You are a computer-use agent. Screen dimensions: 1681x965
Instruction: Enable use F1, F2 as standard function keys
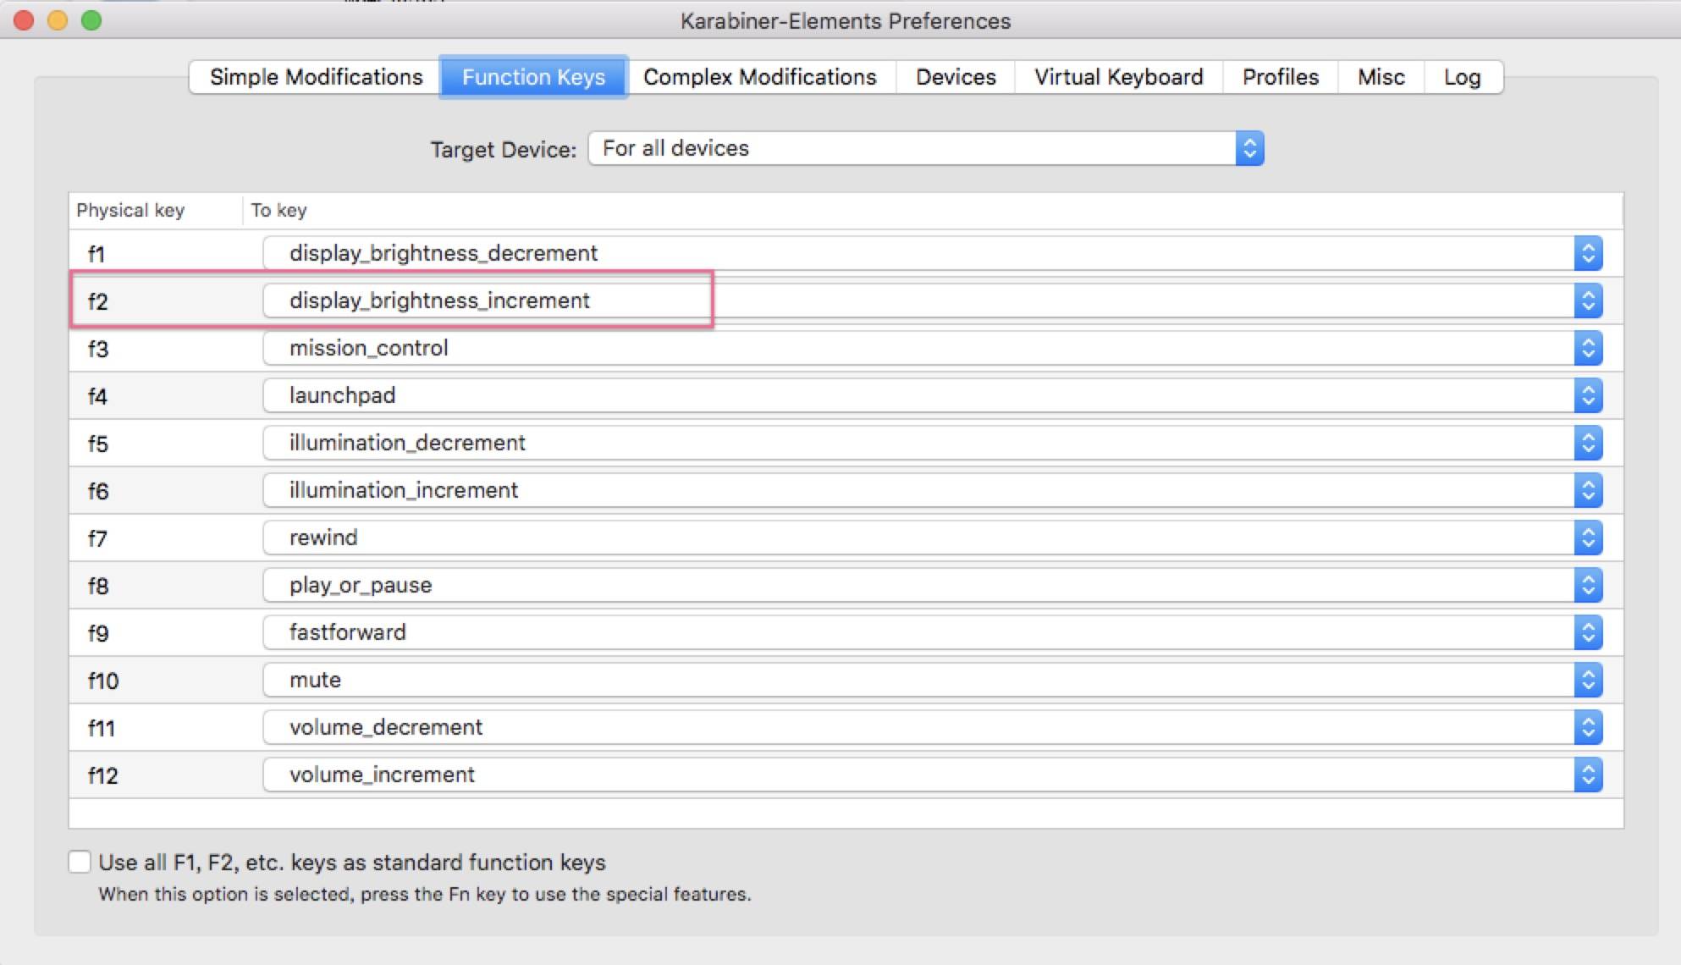pyautogui.click(x=80, y=862)
